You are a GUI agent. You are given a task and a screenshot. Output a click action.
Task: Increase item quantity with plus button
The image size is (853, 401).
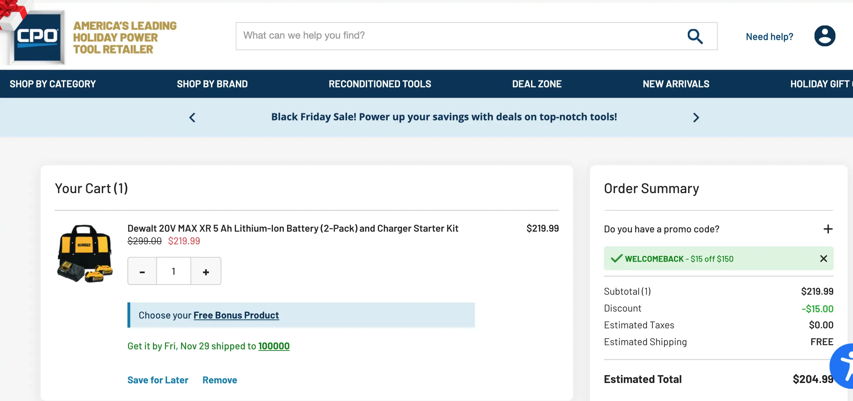tap(206, 271)
